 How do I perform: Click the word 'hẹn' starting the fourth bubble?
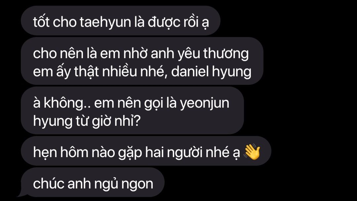pyautogui.click(x=45, y=152)
